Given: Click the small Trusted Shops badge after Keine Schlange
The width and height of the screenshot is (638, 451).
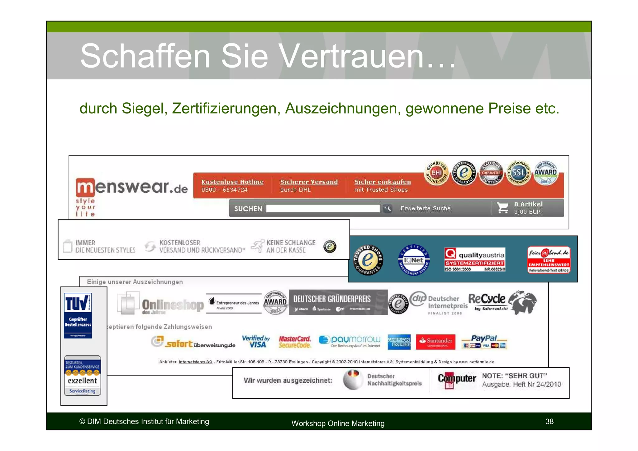Looking at the screenshot, I should 330,247.
